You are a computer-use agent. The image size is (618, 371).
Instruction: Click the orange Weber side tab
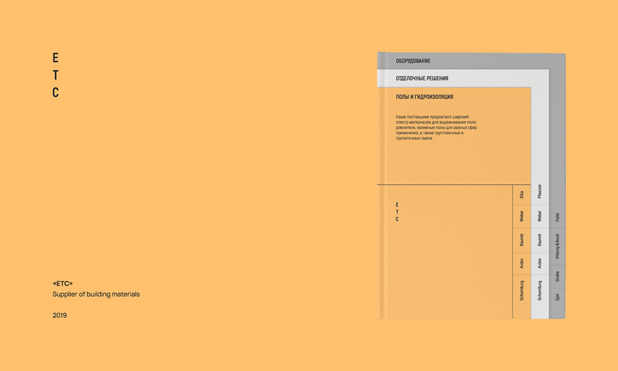[x=522, y=216]
